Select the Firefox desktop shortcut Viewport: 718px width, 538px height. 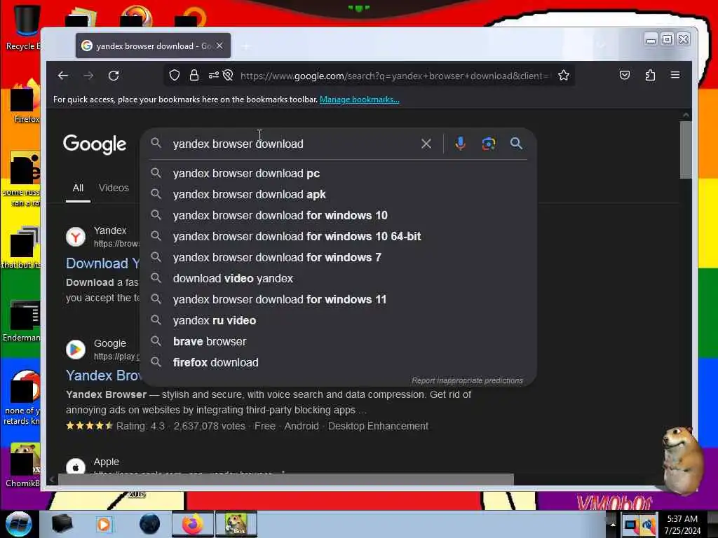24,103
